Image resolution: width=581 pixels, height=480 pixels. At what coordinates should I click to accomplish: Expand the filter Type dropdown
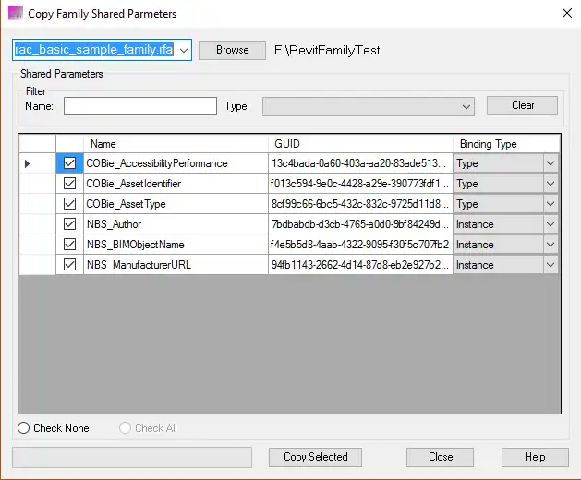[467, 107]
